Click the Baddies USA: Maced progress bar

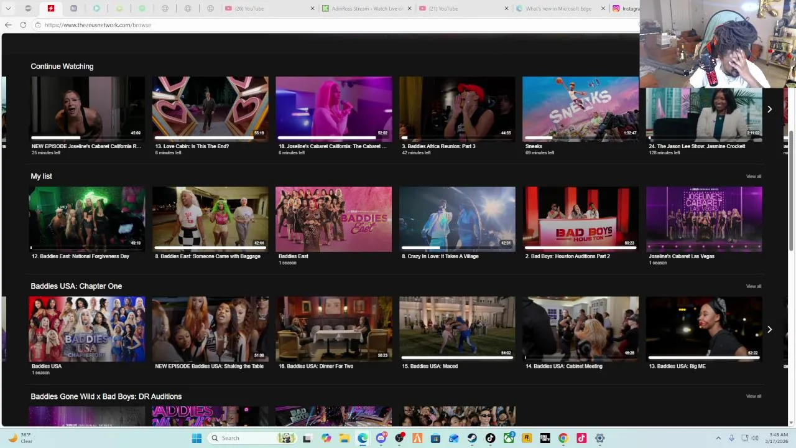pyautogui.click(x=457, y=358)
